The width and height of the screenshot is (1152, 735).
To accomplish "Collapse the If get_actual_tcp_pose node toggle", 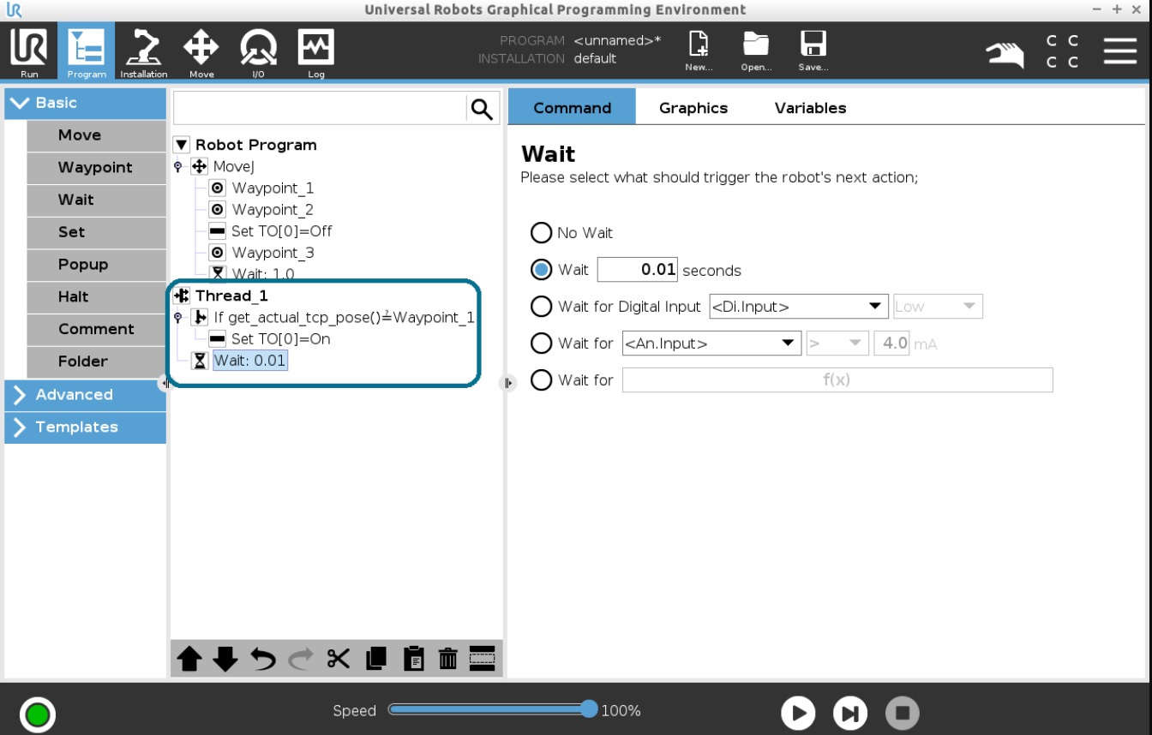I will (x=178, y=317).
